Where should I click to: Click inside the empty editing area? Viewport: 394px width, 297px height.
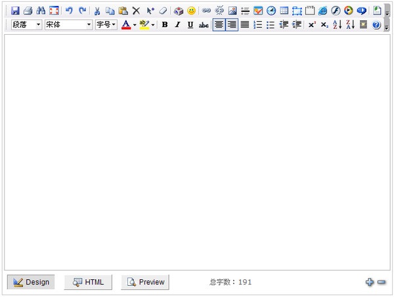pos(197,152)
